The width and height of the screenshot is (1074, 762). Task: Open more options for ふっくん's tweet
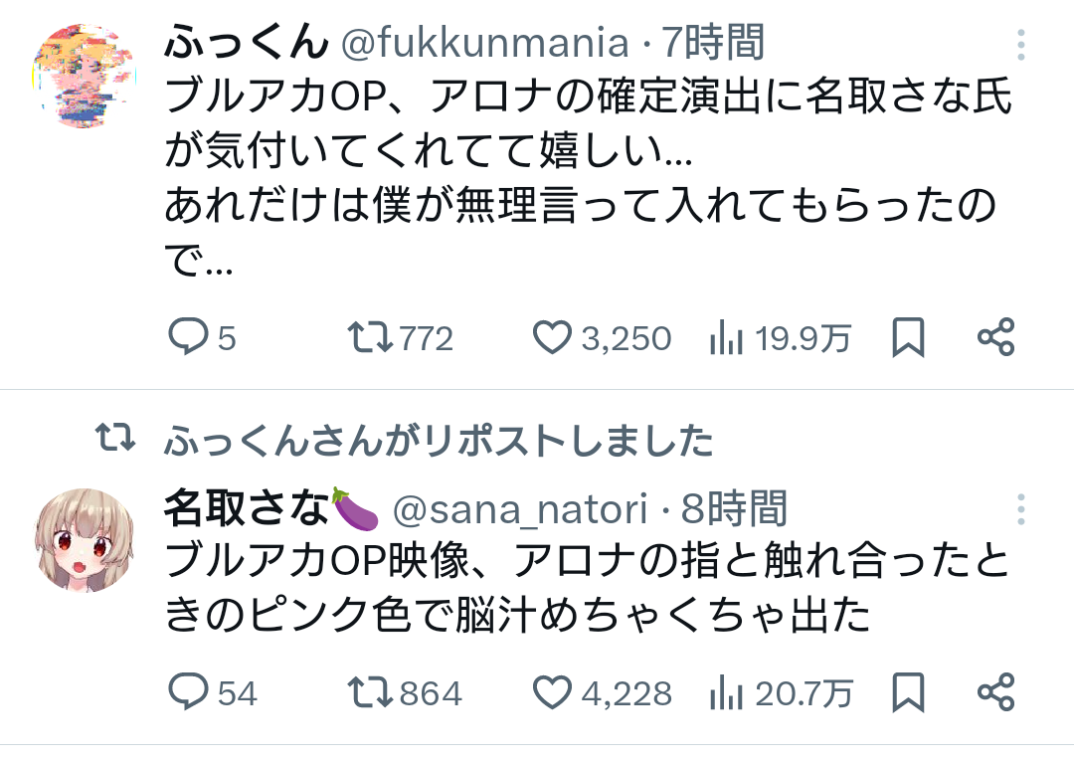[1021, 45]
